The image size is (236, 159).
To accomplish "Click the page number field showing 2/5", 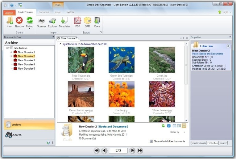I will click(x=118, y=150).
